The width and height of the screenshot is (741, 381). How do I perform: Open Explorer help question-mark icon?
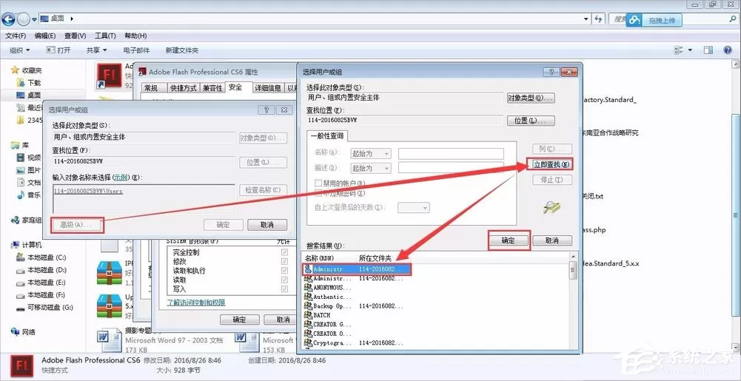(x=728, y=50)
